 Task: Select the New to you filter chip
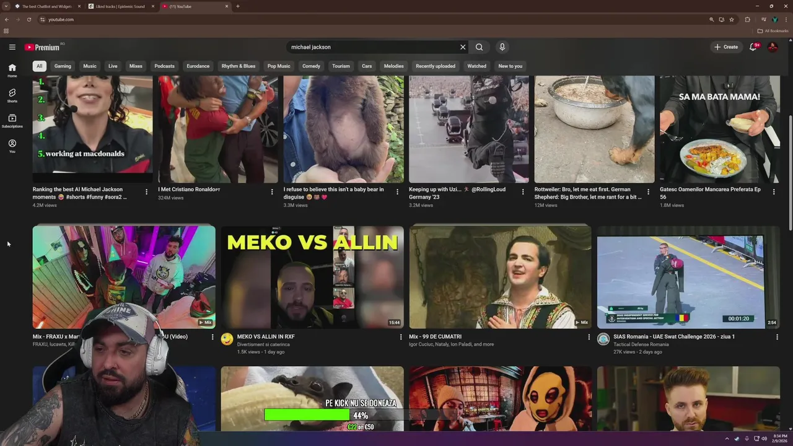510,66
